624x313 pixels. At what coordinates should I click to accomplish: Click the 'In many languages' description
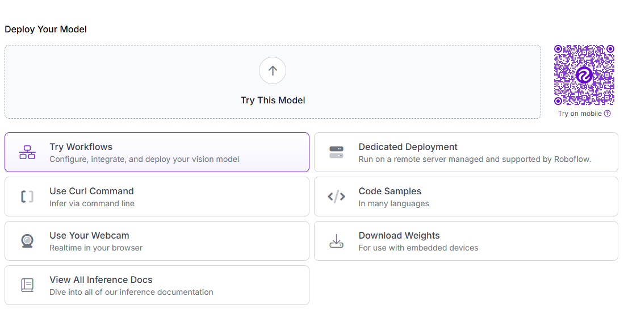click(394, 203)
